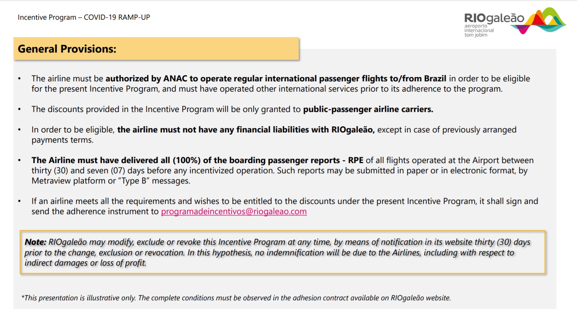Select the public-passenger airline carriers text
The height and width of the screenshot is (322, 577).
click(368, 109)
